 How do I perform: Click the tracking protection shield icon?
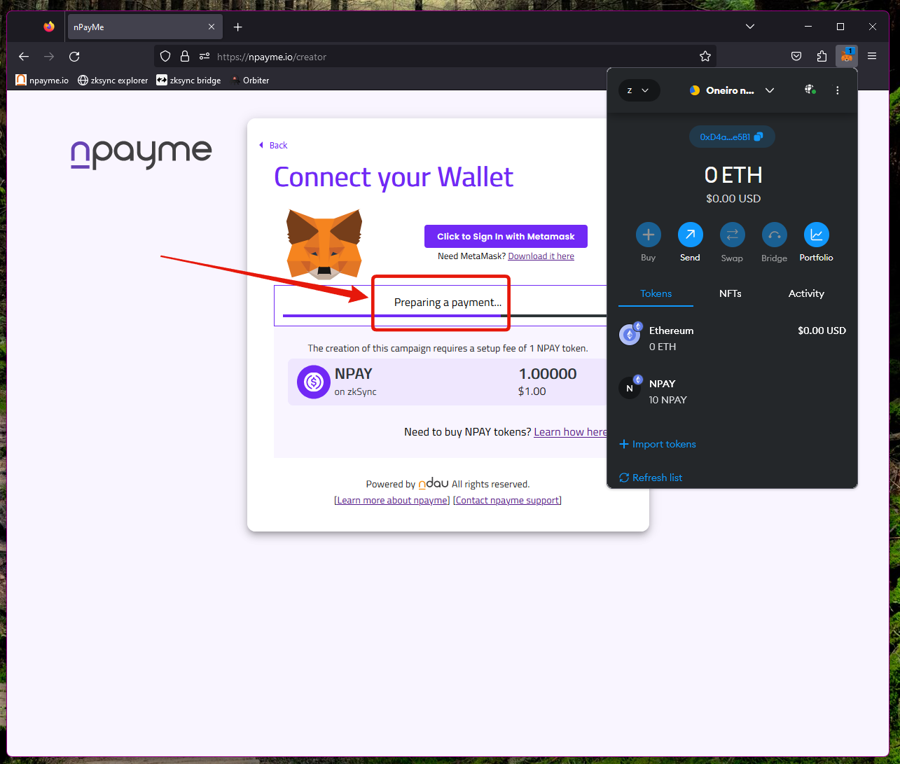point(165,57)
